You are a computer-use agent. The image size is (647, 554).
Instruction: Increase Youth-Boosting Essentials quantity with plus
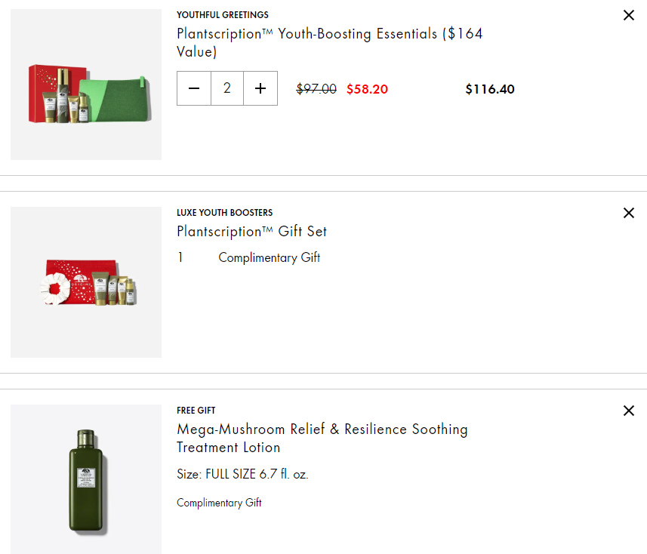(260, 88)
